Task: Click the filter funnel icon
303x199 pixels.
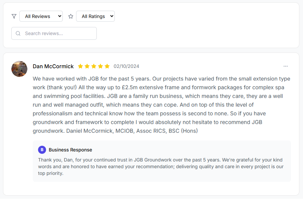Action: pos(14,16)
